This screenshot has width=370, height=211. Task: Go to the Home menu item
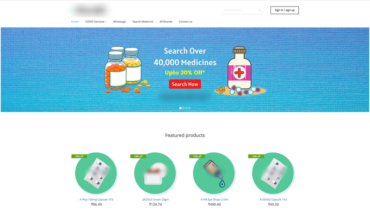coord(75,21)
